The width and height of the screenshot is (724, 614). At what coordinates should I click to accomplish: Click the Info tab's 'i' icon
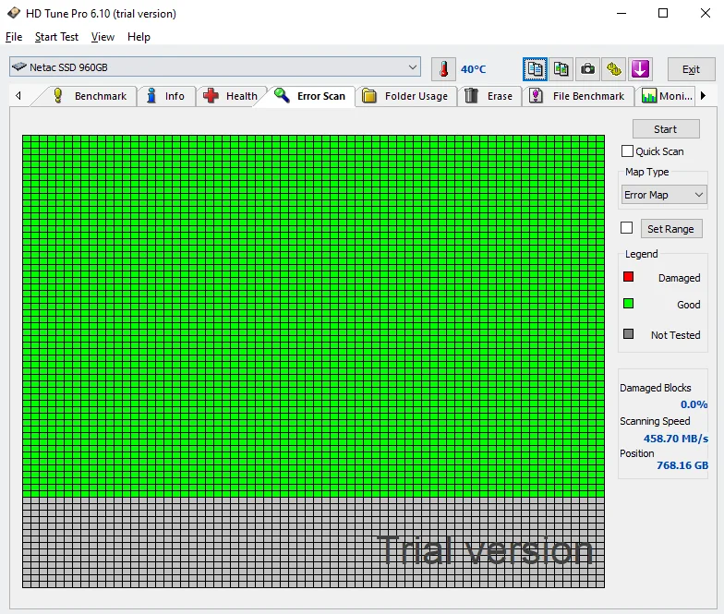click(151, 96)
